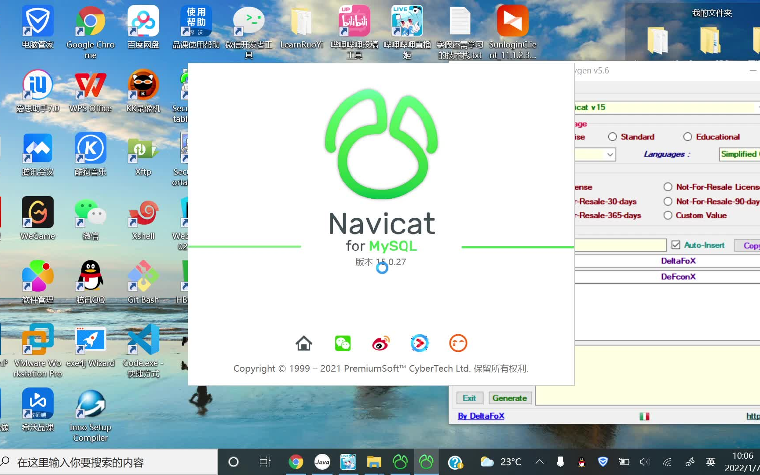The height and width of the screenshot is (475, 760).
Task: Open the WeChat share icon on Navicat splash
Action: (343, 343)
